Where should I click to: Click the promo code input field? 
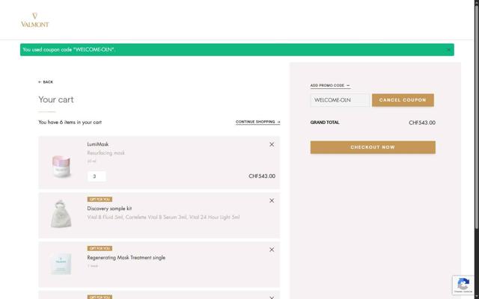pyautogui.click(x=340, y=100)
